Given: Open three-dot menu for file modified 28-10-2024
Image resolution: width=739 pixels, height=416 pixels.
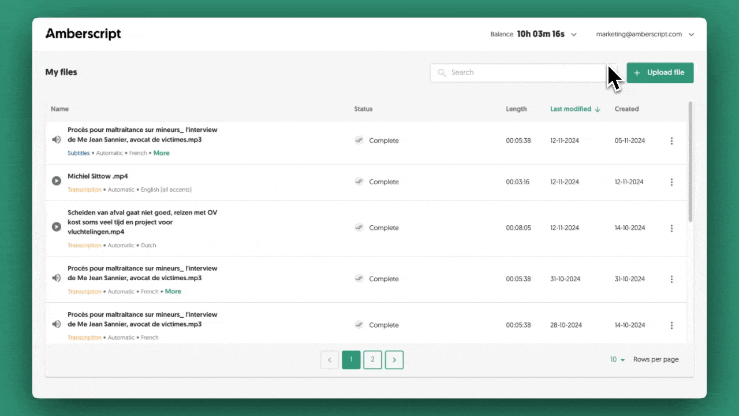Looking at the screenshot, I should click(x=671, y=325).
